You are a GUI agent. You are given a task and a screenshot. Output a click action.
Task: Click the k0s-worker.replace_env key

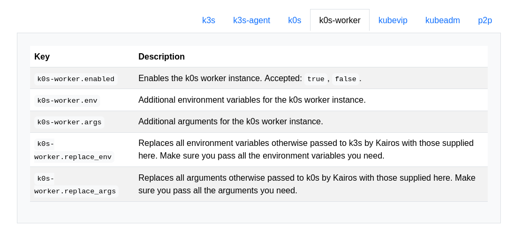[73, 150]
